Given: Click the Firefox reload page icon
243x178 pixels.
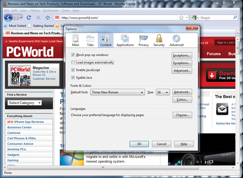Looking at the screenshot, I should [29, 18].
